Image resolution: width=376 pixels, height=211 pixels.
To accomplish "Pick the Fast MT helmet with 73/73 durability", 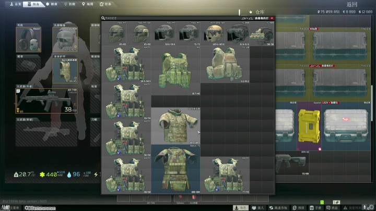I will tap(188, 33).
